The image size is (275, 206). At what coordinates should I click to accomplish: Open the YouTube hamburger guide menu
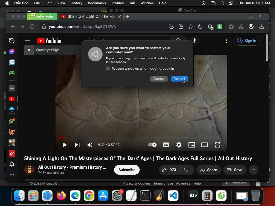coord(27,41)
